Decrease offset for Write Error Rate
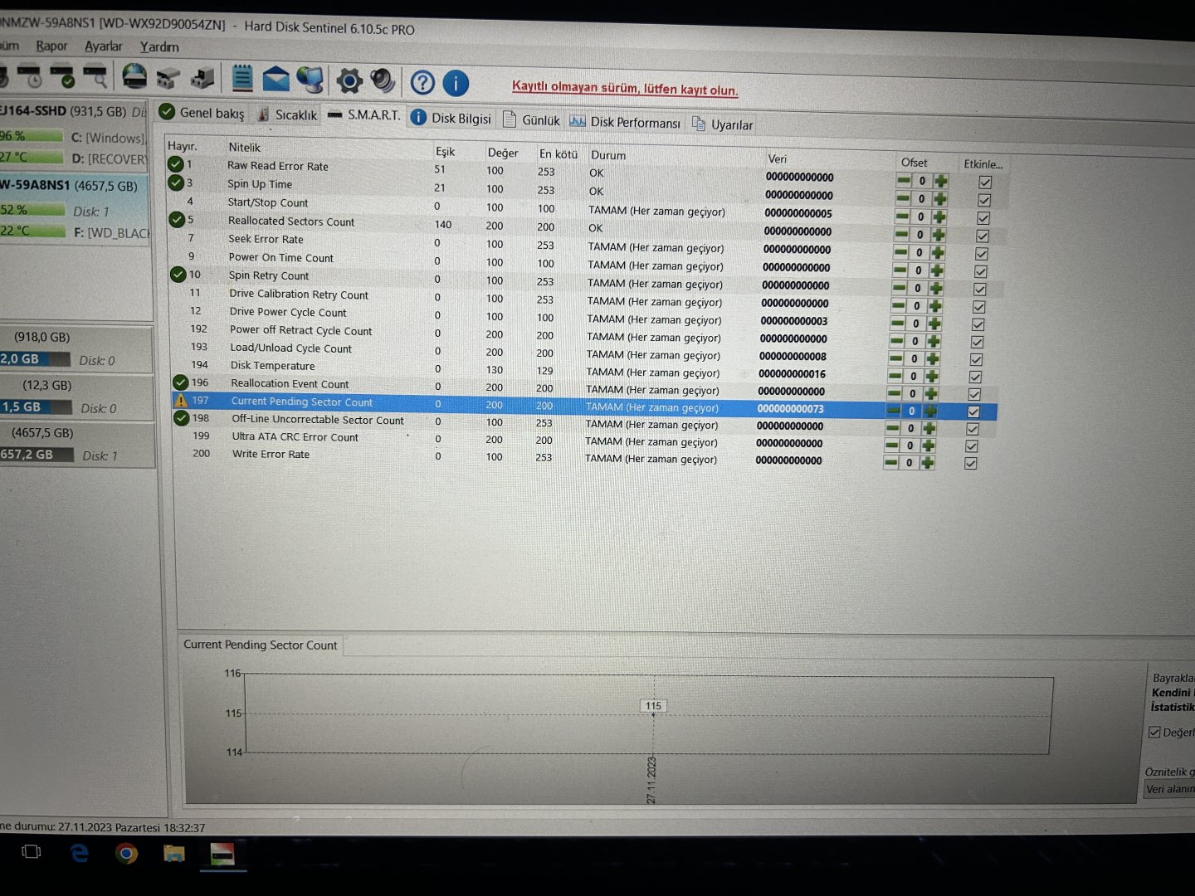The width and height of the screenshot is (1195, 896). tap(890, 463)
